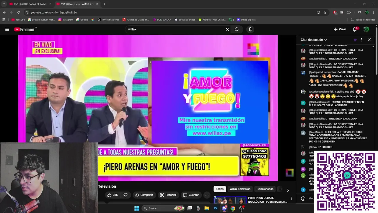Start voice search with the microphone icon
Viewport: 378px width, 213px height.
pyautogui.click(x=250, y=29)
